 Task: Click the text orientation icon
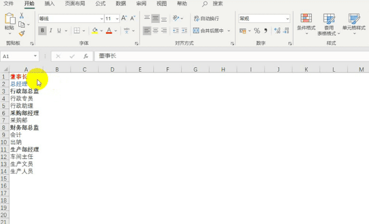click(176, 18)
